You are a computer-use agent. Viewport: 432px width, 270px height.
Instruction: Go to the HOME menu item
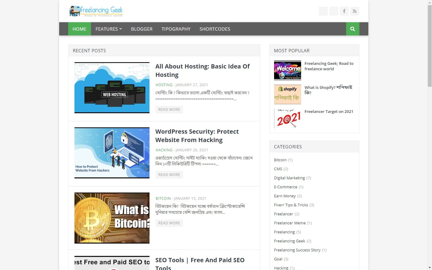tap(79, 29)
